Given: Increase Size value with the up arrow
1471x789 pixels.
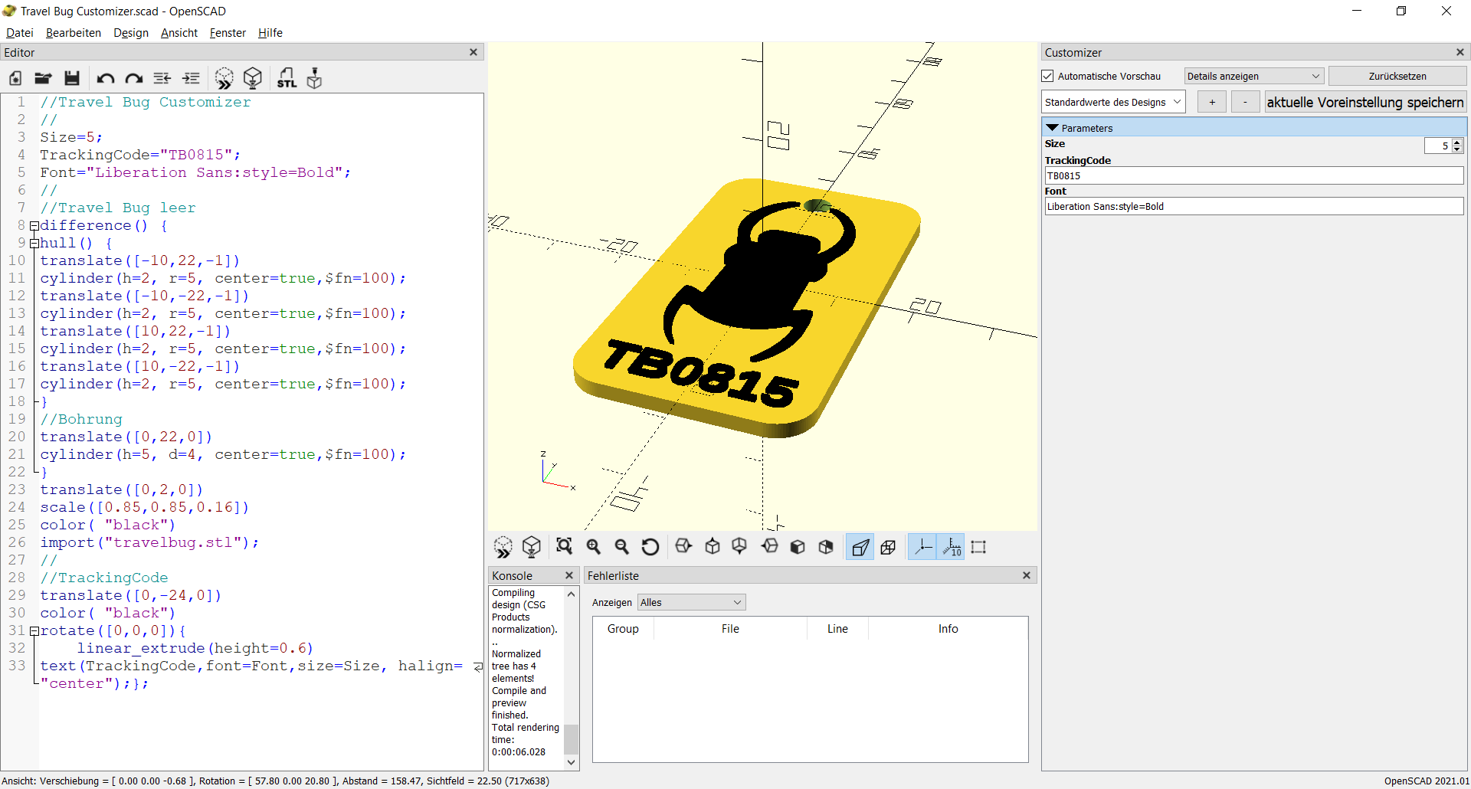Looking at the screenshot, I should (x=1457, y=142).
